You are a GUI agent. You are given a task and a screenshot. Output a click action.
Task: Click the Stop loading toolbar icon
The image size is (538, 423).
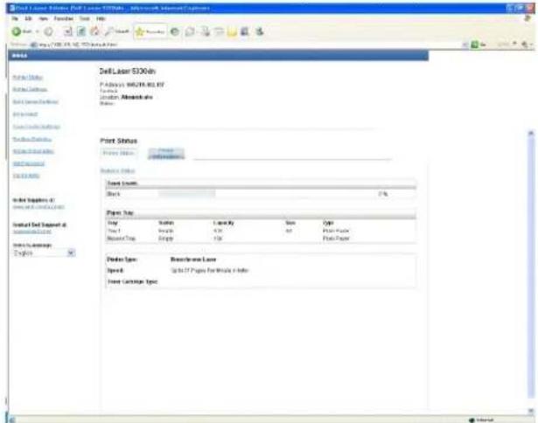click(68, 31)
